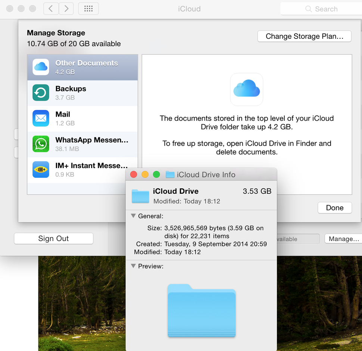The image size is (362, 351).
Task: Select the IM+ Instant Messenger icon
Action: point(41,170)
